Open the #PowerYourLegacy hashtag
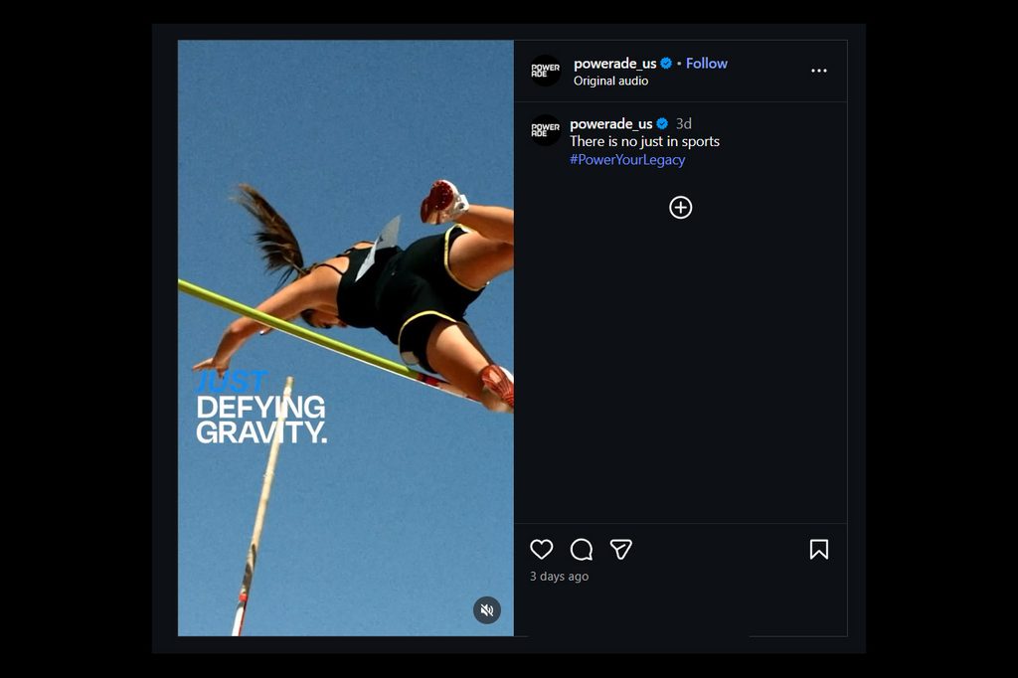 [627, 160]
